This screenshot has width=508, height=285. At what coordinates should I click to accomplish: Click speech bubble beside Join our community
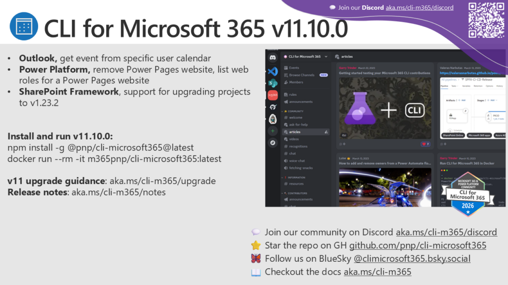coord(255,232)
